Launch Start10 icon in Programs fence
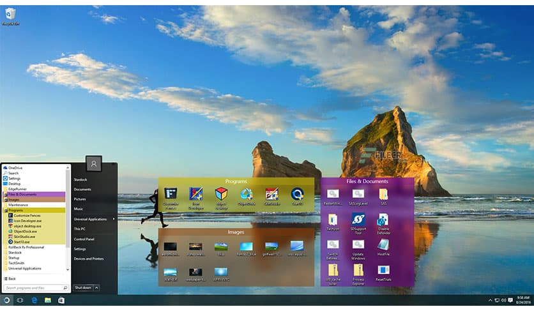This screenshot has width=534, height=309. coord(297,194)
